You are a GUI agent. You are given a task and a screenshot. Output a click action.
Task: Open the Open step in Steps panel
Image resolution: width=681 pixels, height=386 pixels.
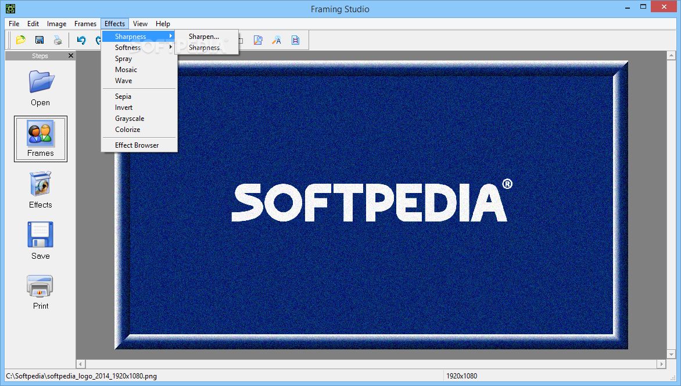41,88
